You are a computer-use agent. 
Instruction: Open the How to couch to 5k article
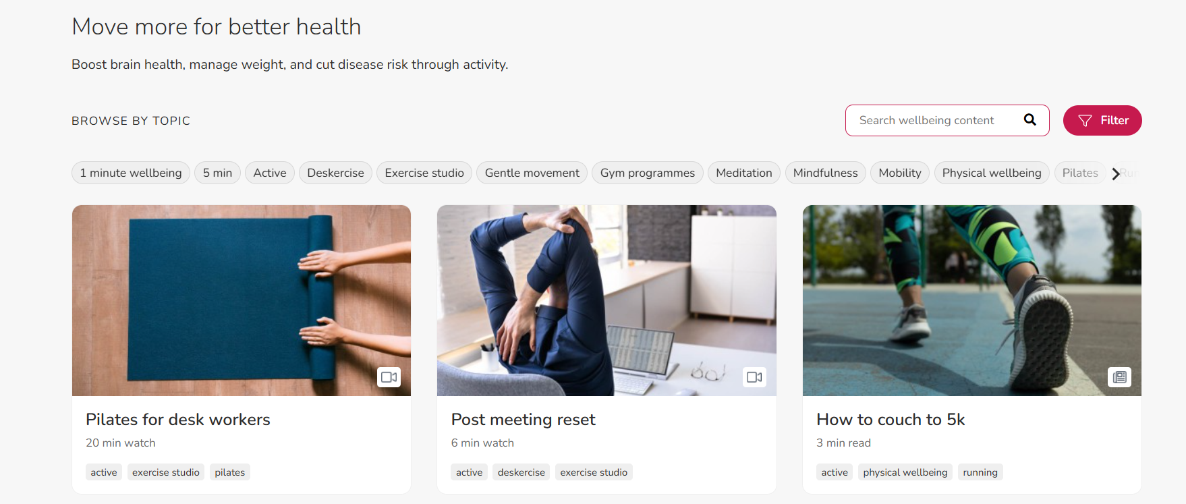point(891,420)
